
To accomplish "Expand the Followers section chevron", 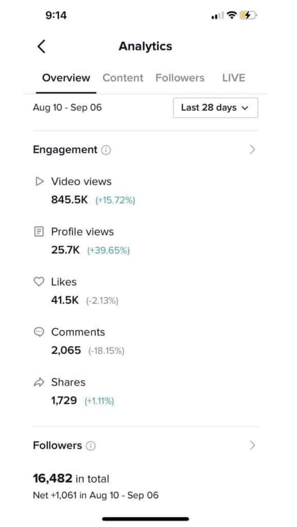I will tap(252, 445).
